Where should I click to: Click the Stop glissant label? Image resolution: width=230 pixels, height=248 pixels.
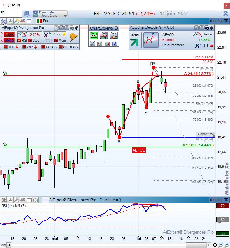(203, 57)
